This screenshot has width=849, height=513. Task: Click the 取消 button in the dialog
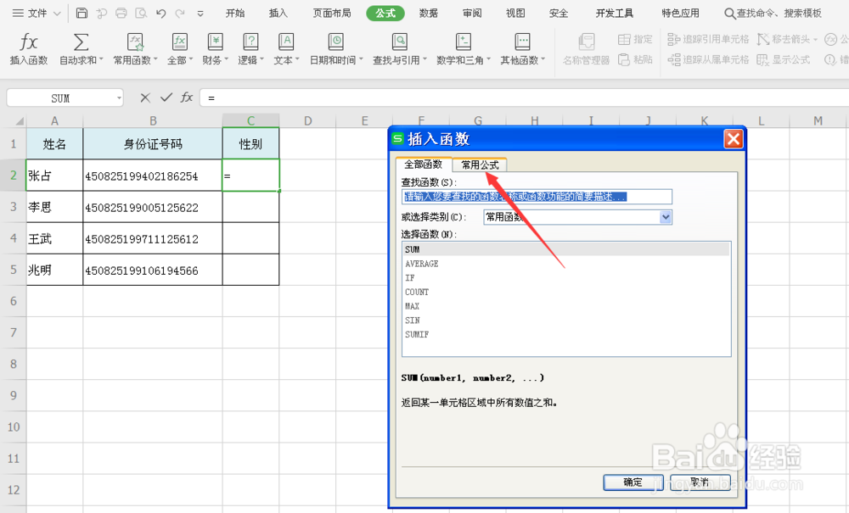click(x=700, y=482)
